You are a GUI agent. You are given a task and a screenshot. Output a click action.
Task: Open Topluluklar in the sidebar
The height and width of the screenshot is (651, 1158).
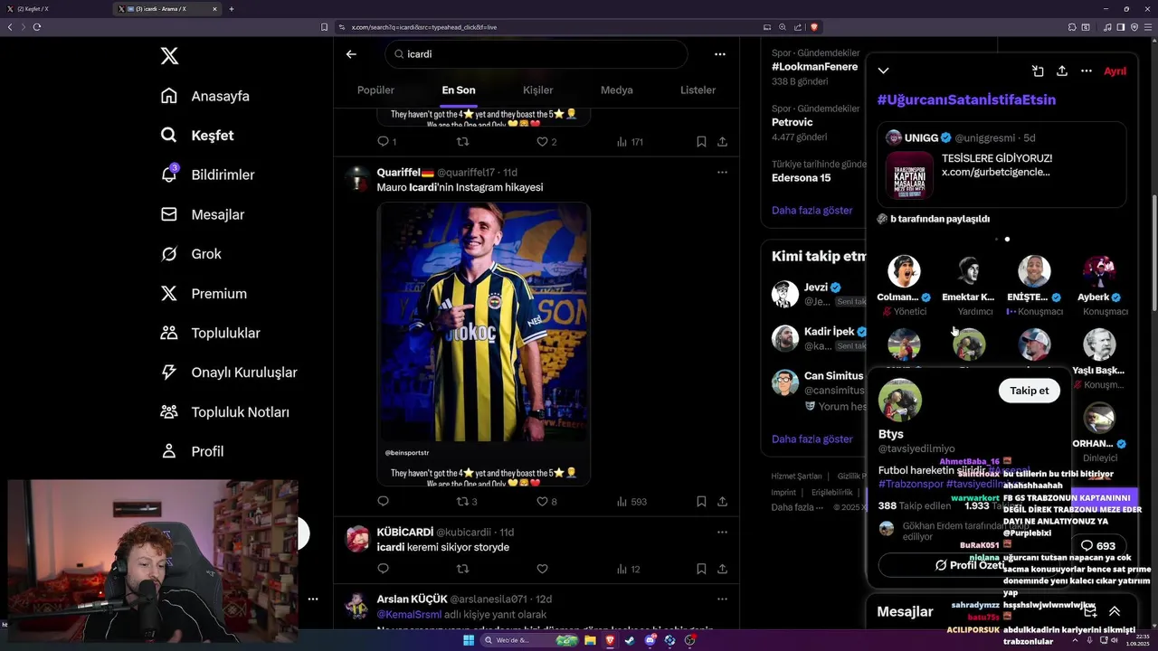(x=210, y=333)
